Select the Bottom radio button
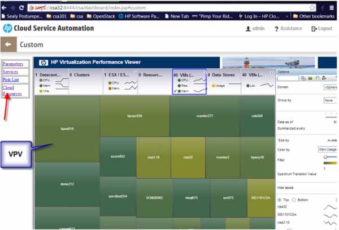The height and width of the screenshot is (230, 339). point(294,200)
